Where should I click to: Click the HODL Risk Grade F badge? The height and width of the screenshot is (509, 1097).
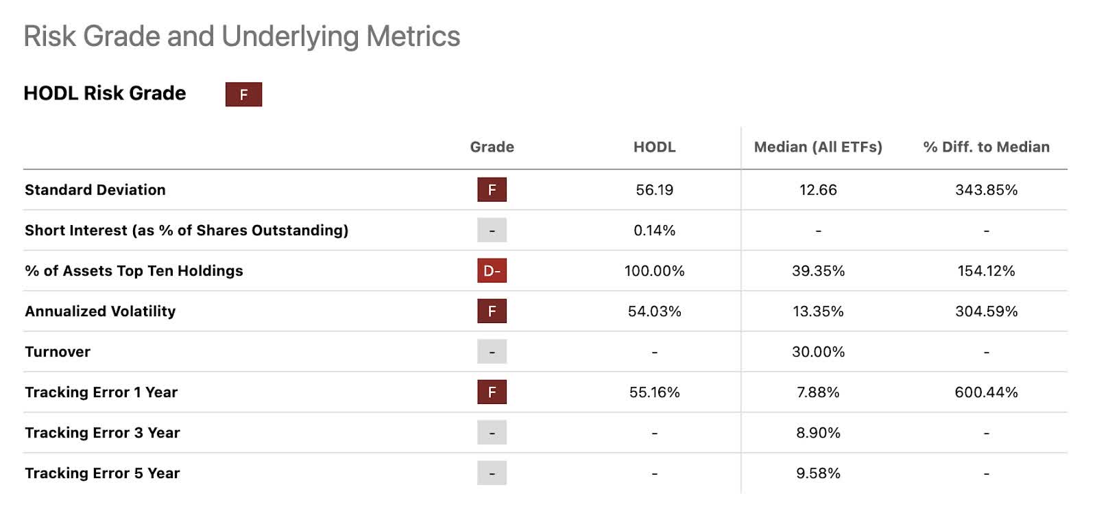tap(243, 95)
